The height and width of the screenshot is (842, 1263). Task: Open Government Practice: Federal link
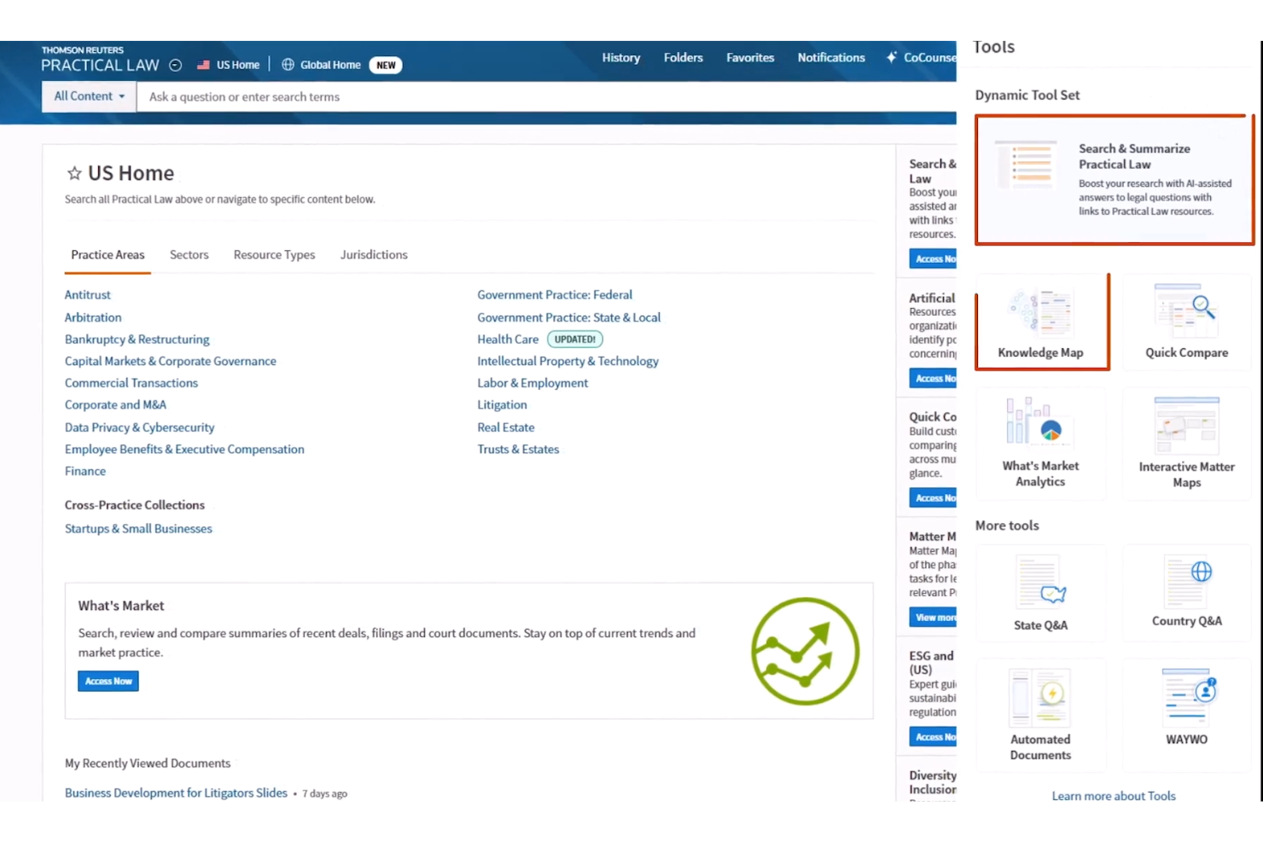tap(555, 294)
